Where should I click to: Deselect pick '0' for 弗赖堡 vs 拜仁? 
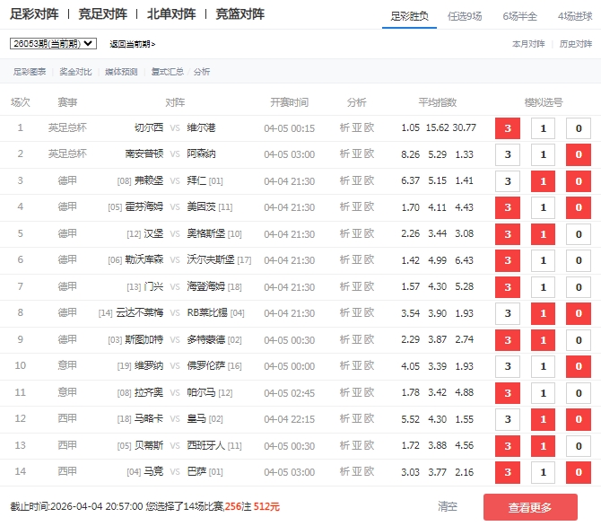point(579,181)
